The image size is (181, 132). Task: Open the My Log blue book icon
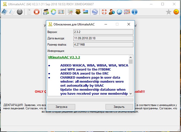(x=5, y=12)
